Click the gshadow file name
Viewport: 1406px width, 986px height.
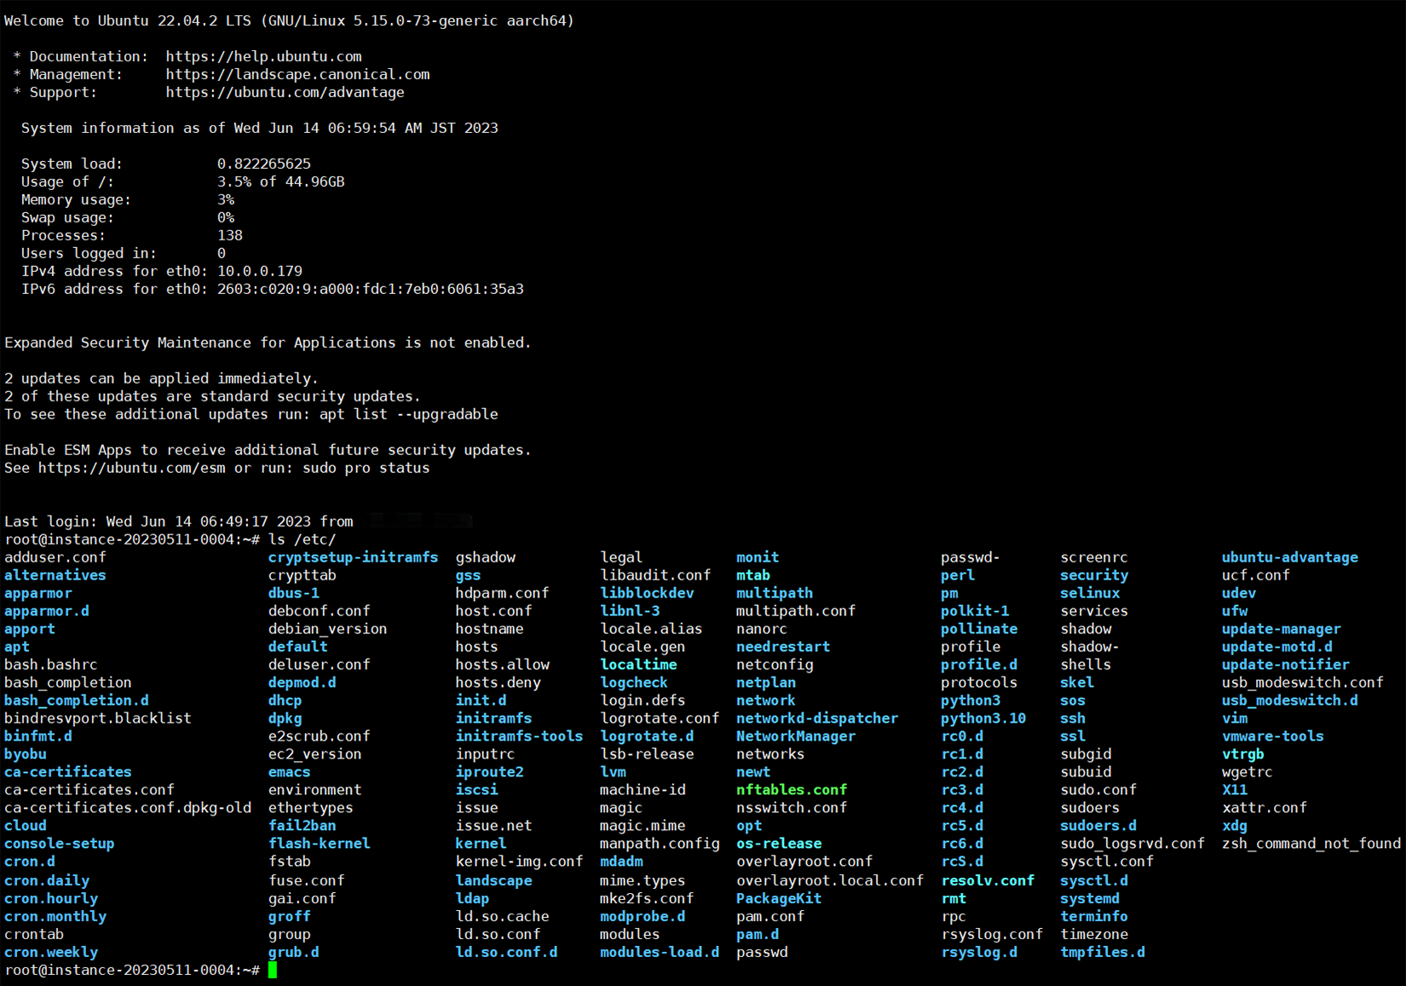coord(485,557)
